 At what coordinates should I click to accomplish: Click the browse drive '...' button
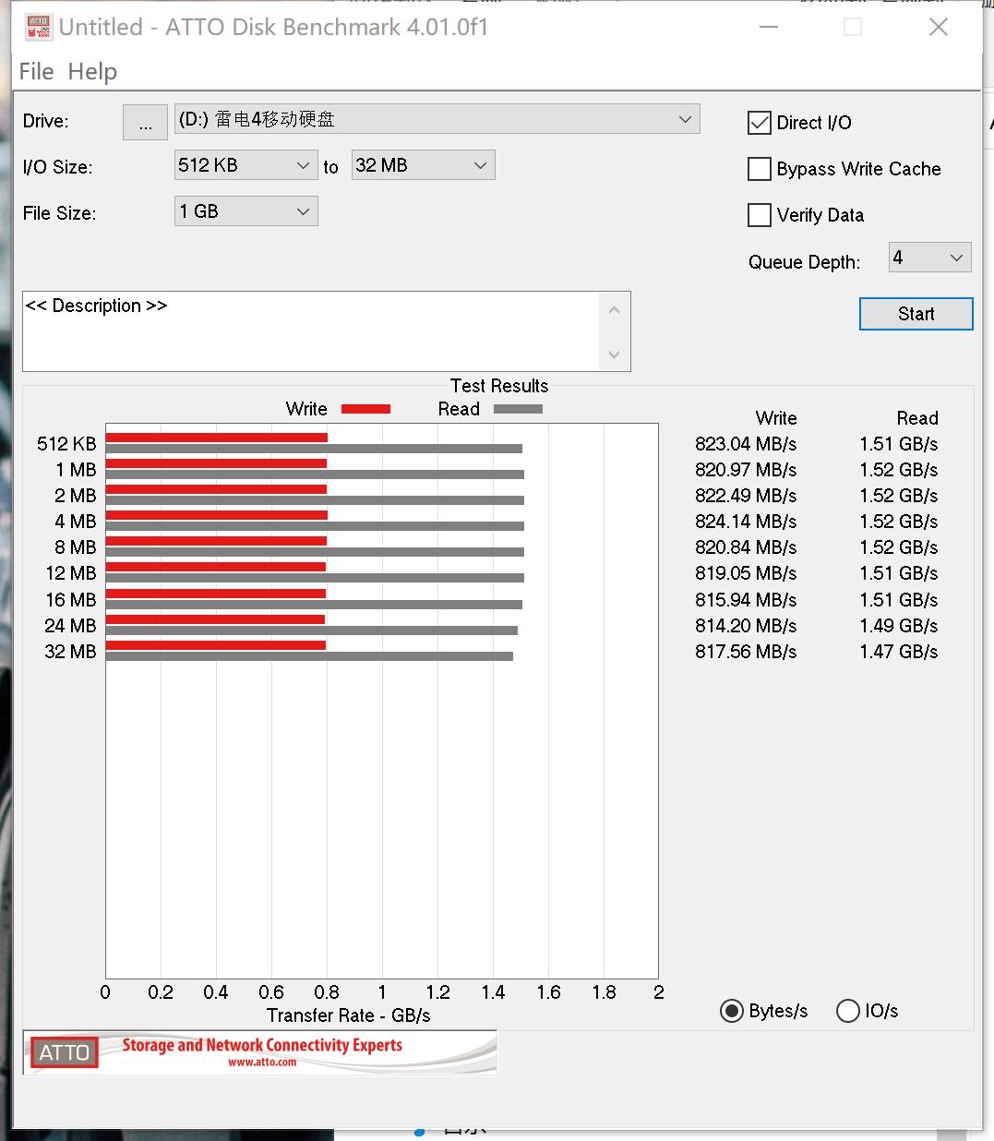click(145, 121)
